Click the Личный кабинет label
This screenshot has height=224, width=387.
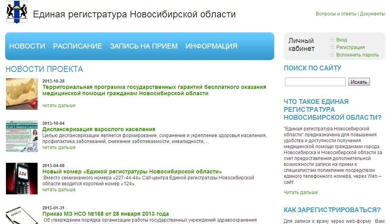click(302, 45)
